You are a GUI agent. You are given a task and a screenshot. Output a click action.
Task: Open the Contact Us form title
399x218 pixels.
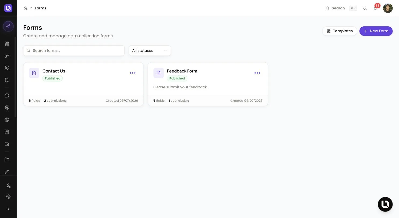pos(54,71)
